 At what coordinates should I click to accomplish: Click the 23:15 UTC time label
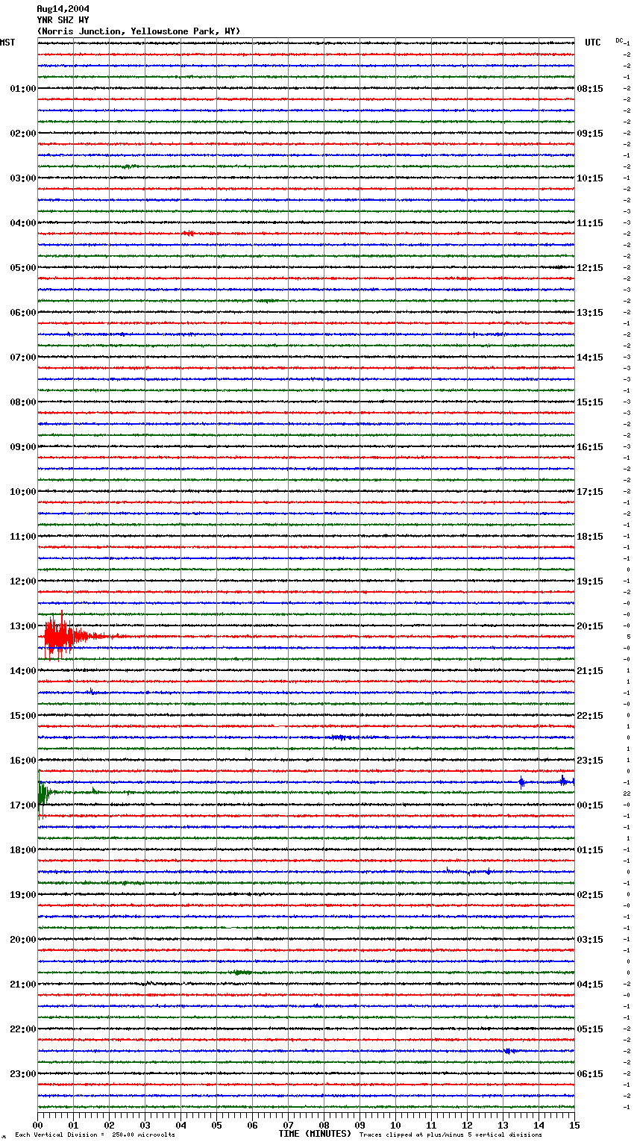pos(590,761)
